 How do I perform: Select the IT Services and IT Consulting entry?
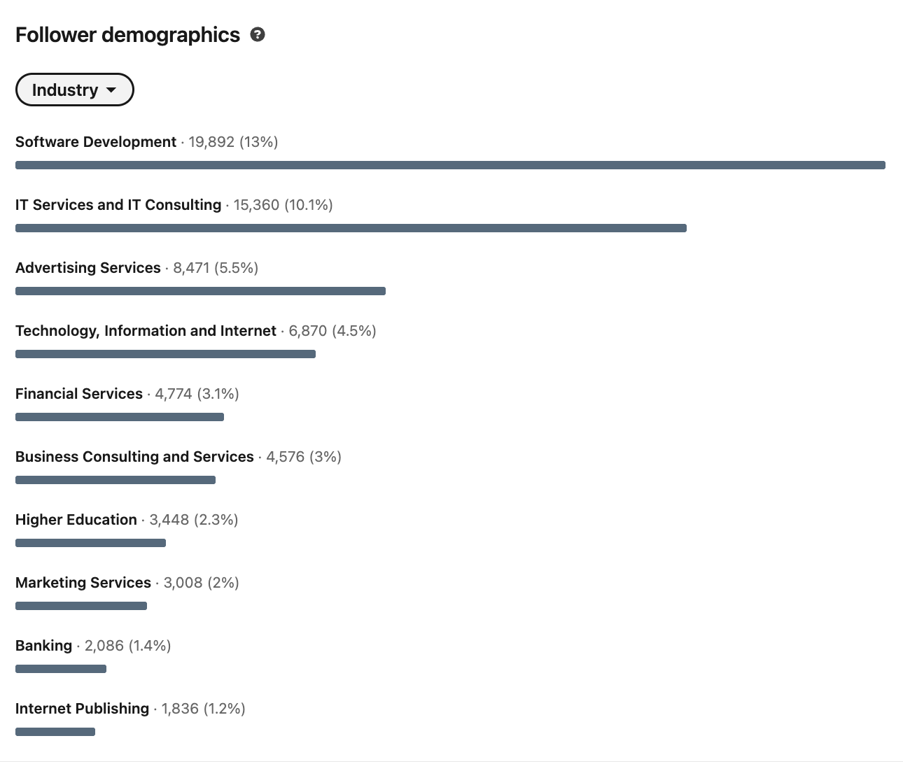(118, 204)
